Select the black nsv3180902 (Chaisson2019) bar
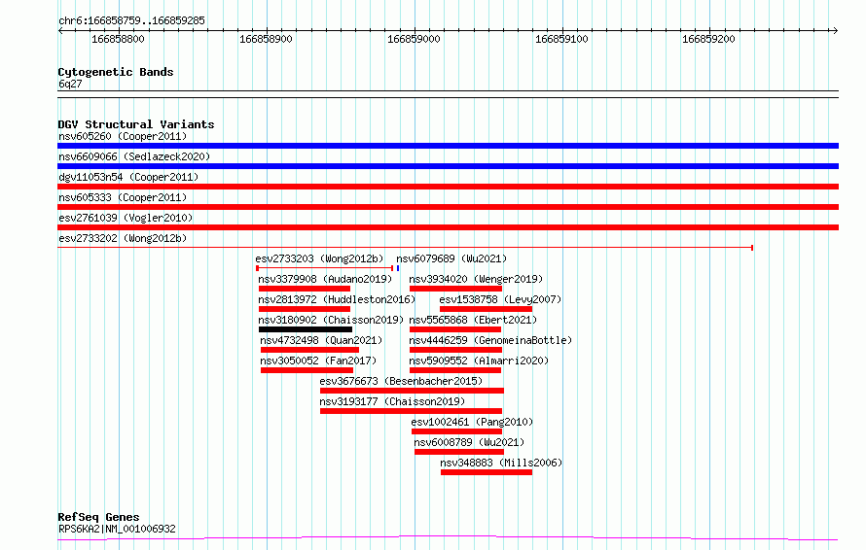Screen dimensions: 866x550 (306, 329)
